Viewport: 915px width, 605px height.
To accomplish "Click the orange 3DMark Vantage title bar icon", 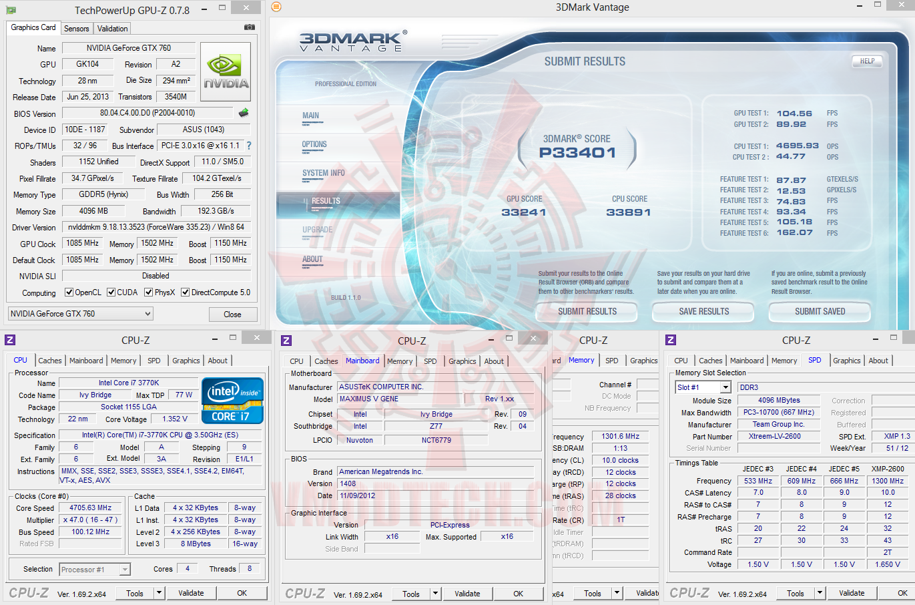I will coord(276,7).
